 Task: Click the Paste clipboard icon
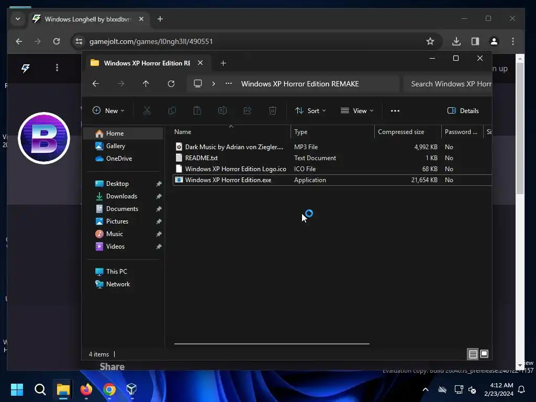[x=197, y=110]
